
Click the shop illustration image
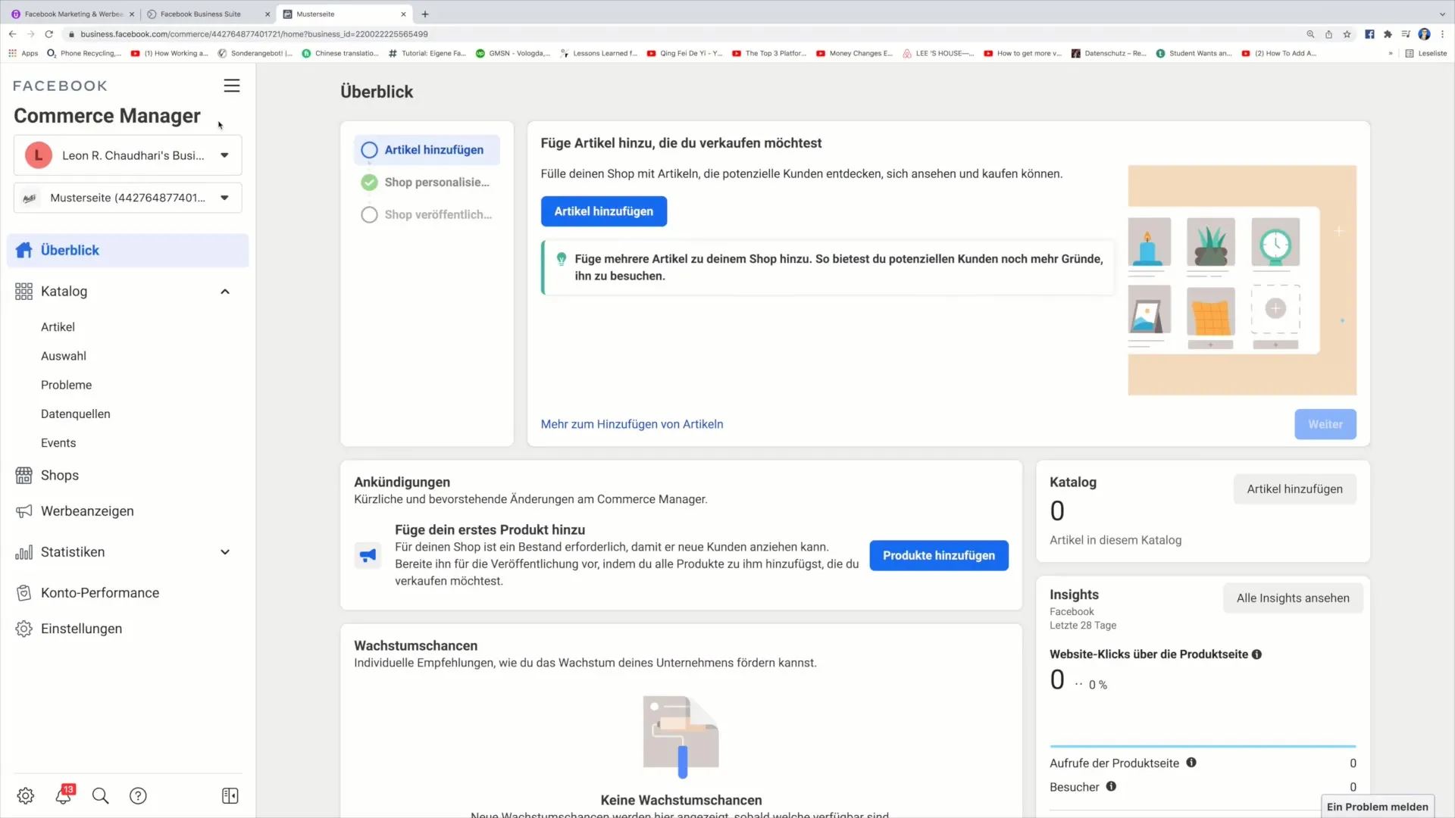click(1242, 280)
